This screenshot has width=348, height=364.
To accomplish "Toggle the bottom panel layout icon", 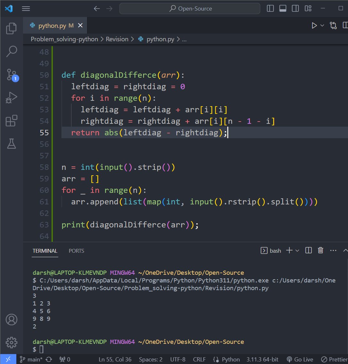I will (283, 9).
